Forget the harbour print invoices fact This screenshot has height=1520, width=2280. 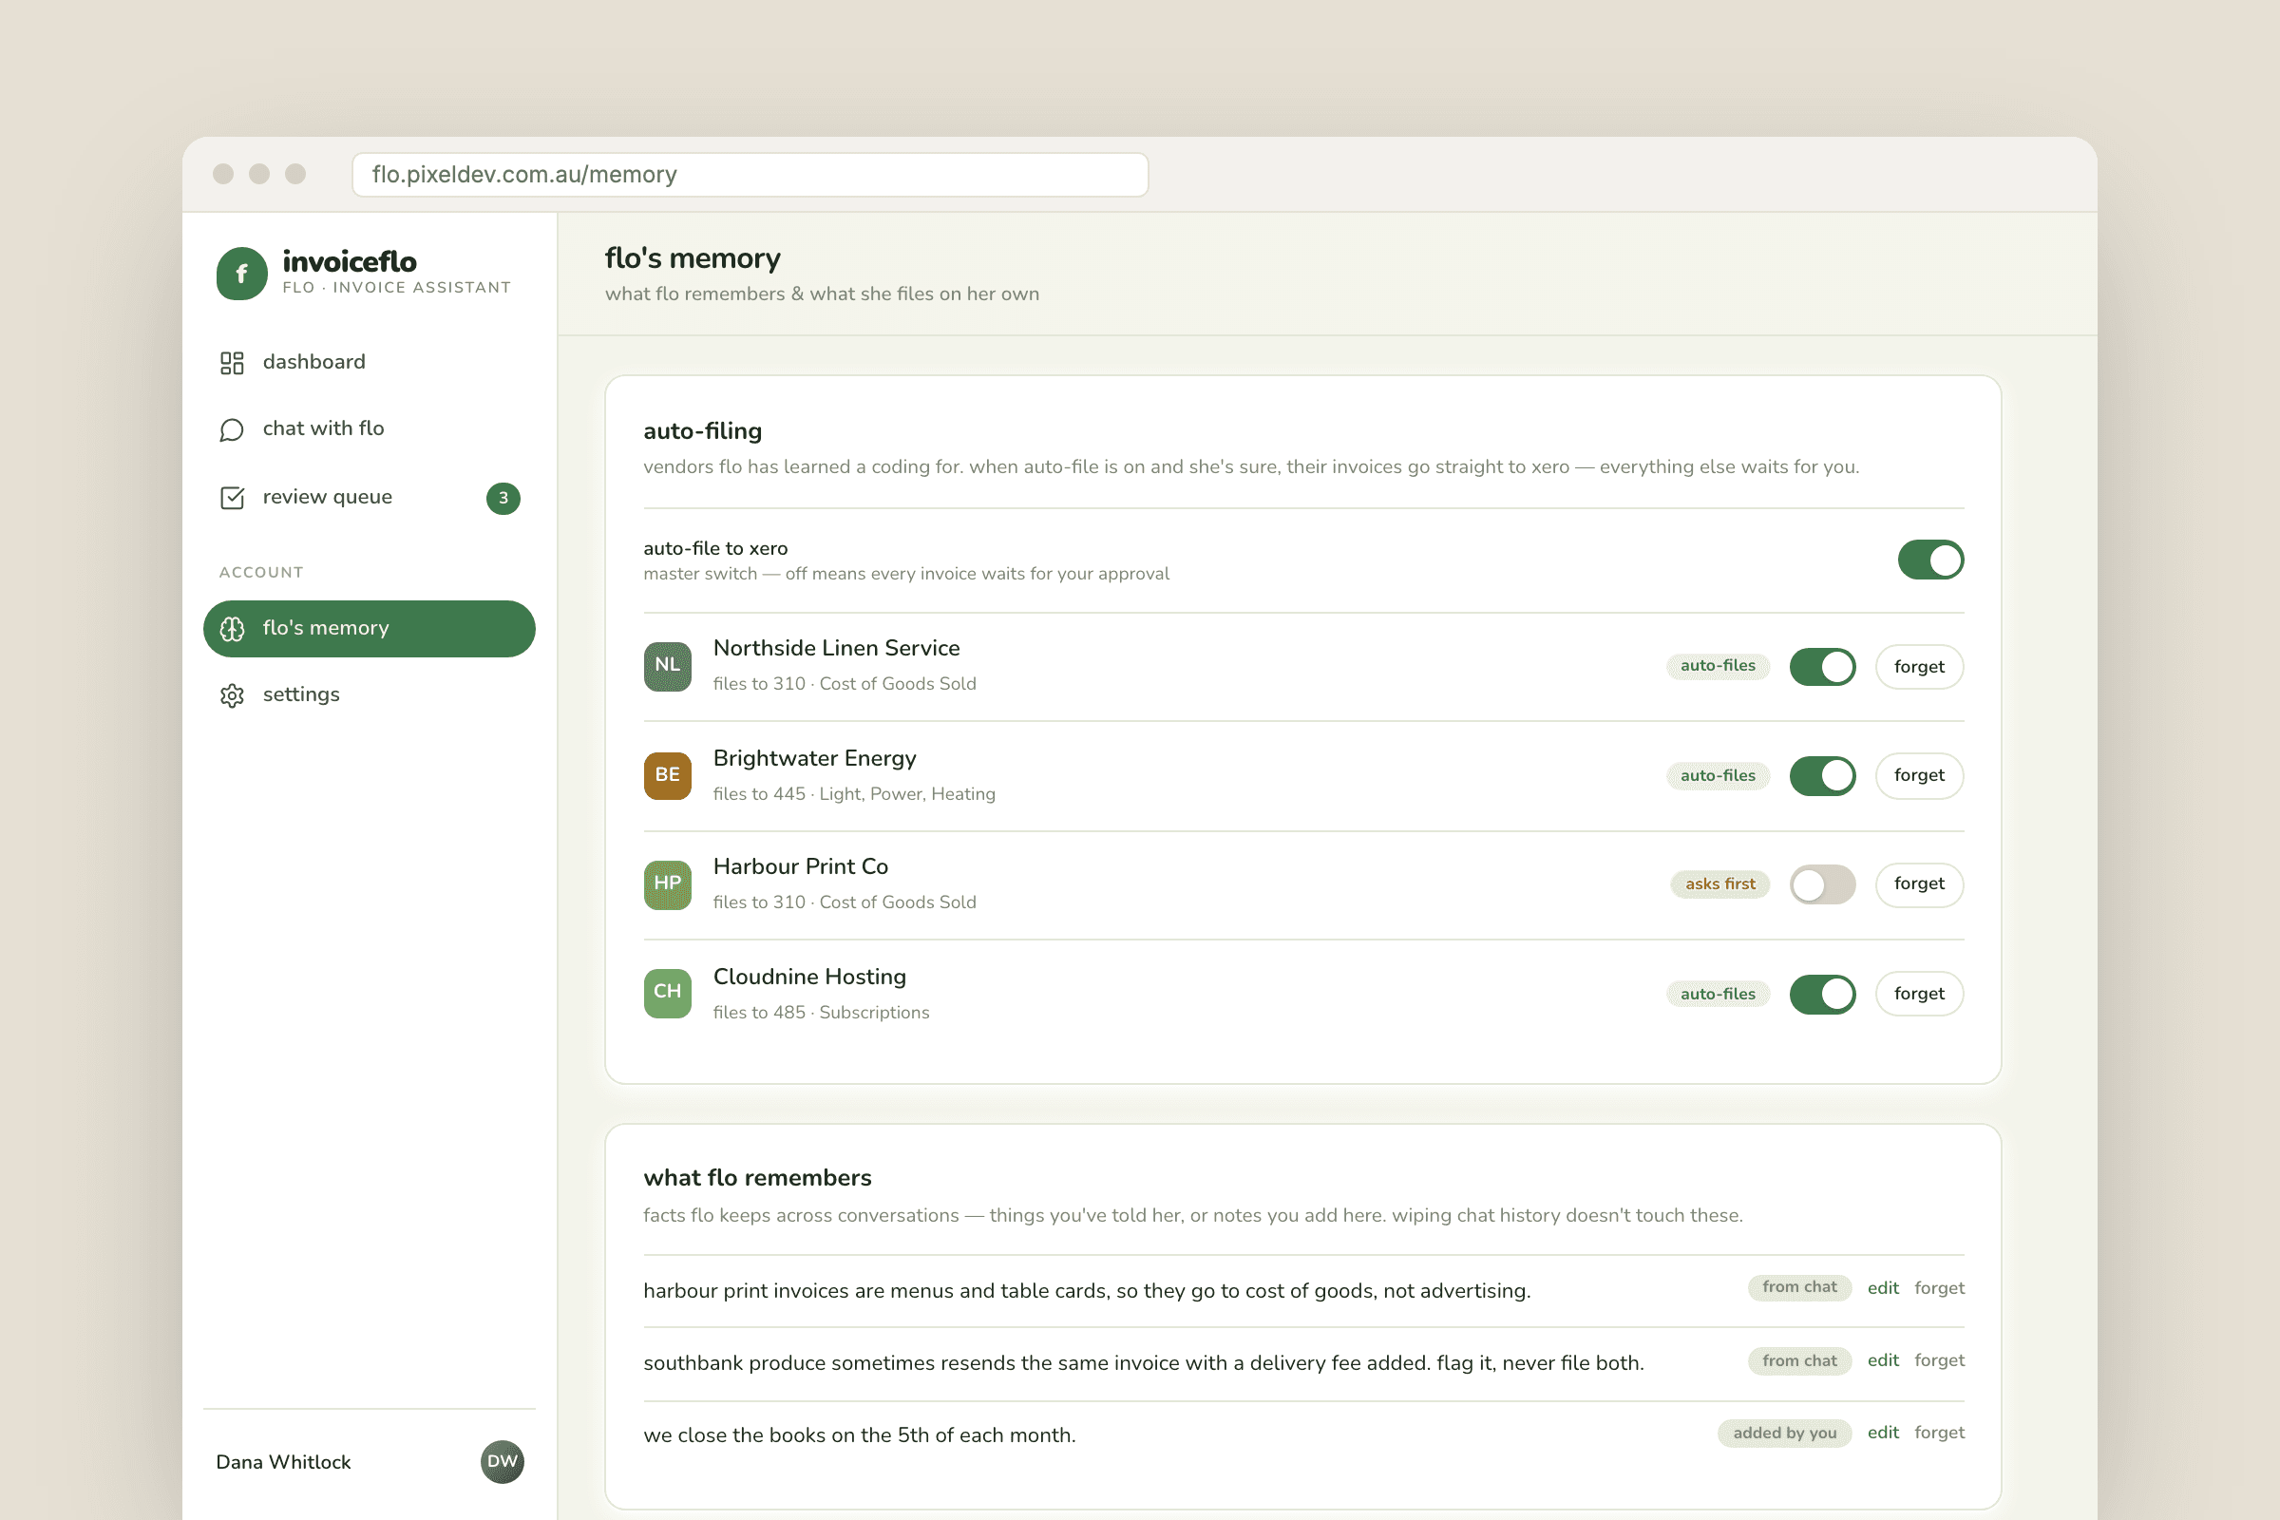1939,1287
